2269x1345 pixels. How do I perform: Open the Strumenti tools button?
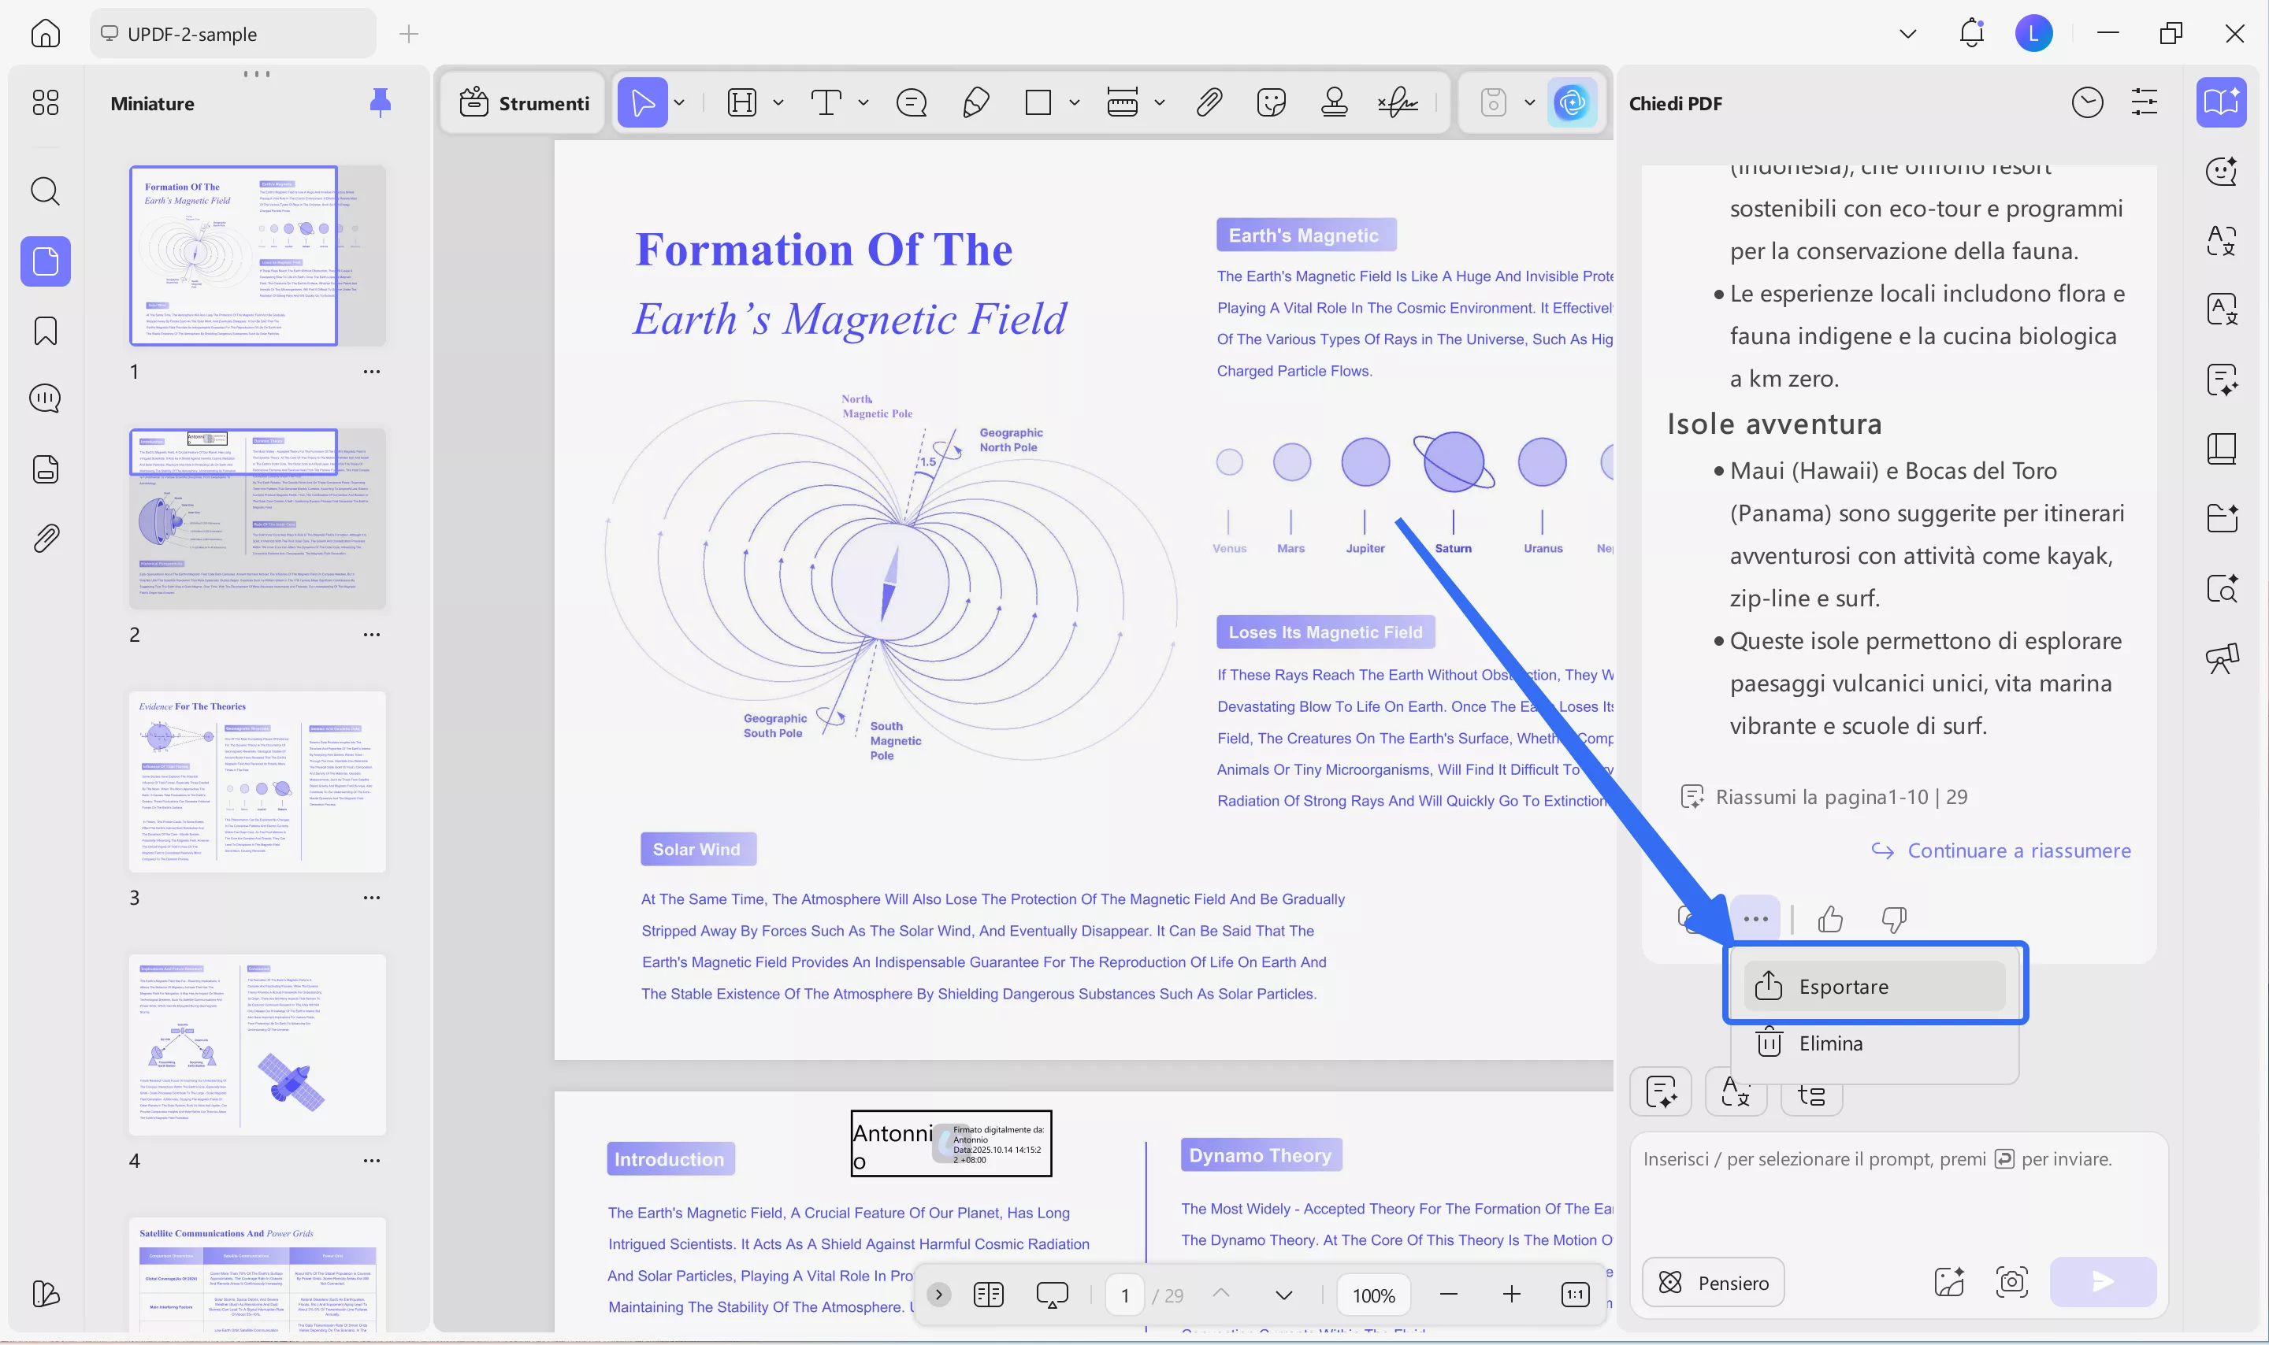524,102
